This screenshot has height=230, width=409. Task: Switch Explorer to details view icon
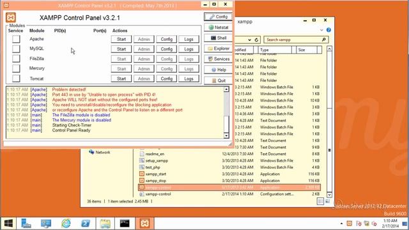(320, 201)
